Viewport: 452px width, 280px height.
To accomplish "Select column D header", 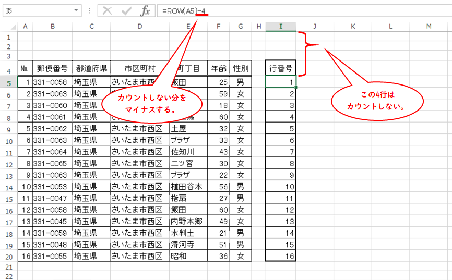I will point(139,27).
